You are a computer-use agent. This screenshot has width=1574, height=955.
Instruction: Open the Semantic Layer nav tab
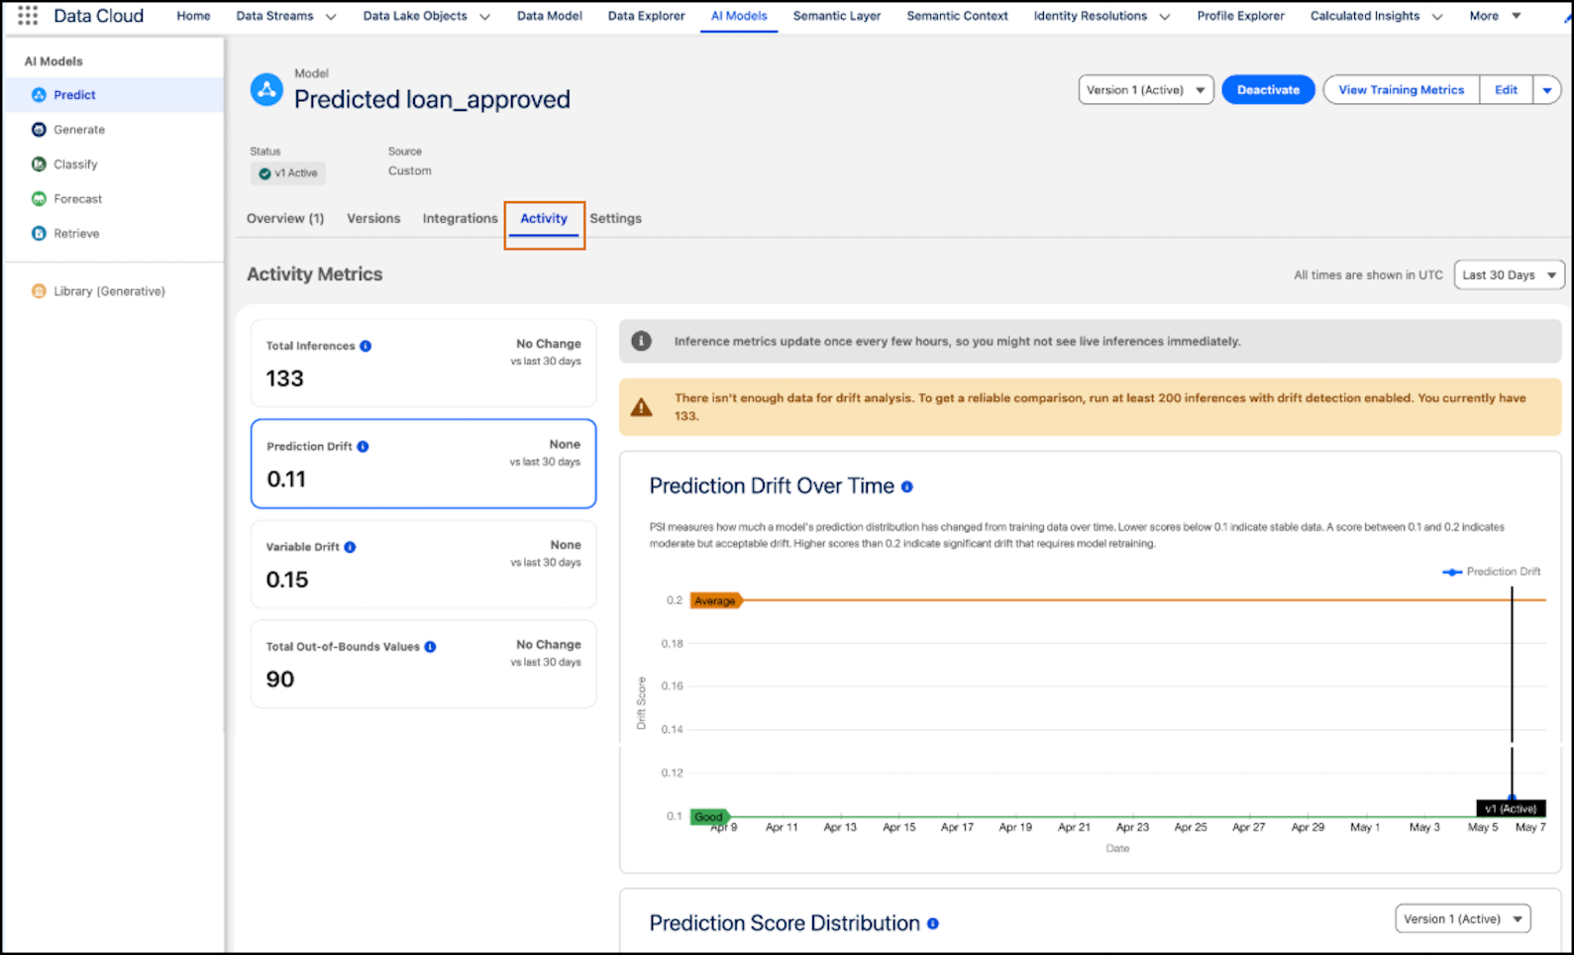(837, 16)
